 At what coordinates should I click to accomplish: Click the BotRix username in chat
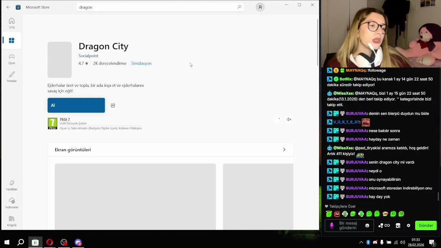tap(346, 79)
